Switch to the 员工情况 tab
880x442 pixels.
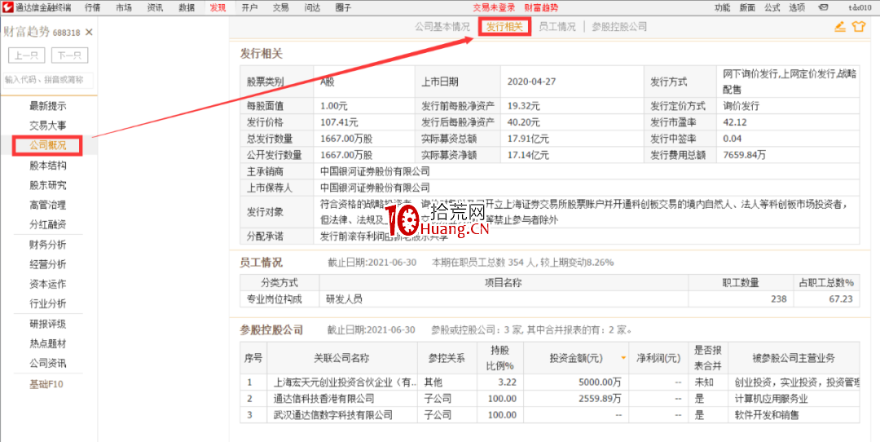[557, 26]
